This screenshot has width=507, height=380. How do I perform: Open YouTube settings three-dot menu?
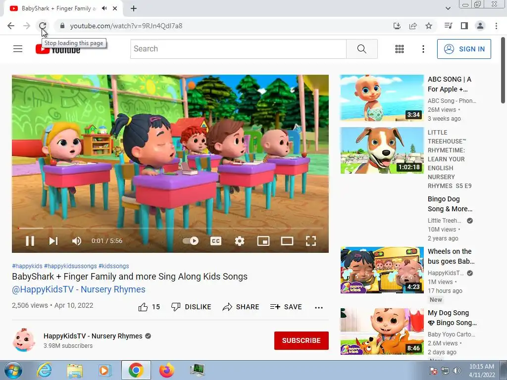pyautogui.click(x=423, y=49)
